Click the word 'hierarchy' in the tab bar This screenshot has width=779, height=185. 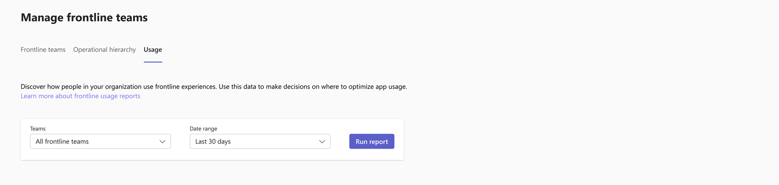122,49
